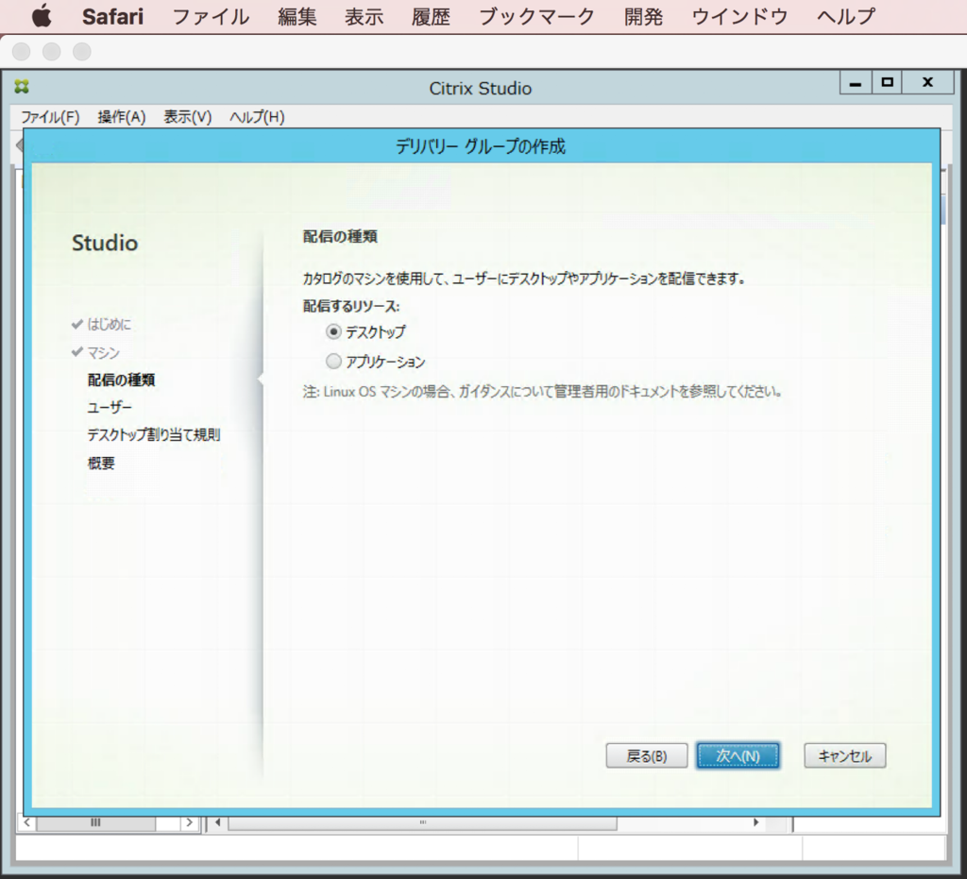
Task: Go to the マシン wizard step
Action: coord(103,352)
